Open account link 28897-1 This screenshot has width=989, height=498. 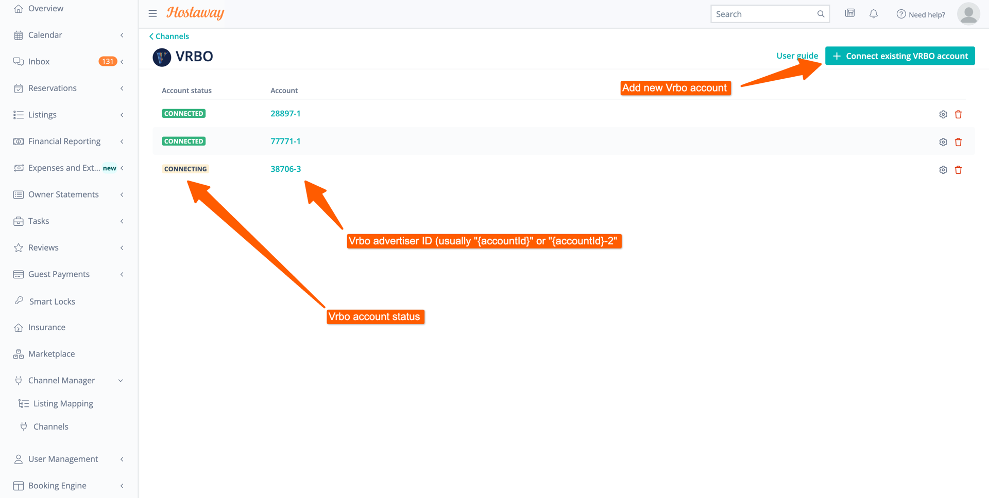pyautogui.click(x=285, y=114)
